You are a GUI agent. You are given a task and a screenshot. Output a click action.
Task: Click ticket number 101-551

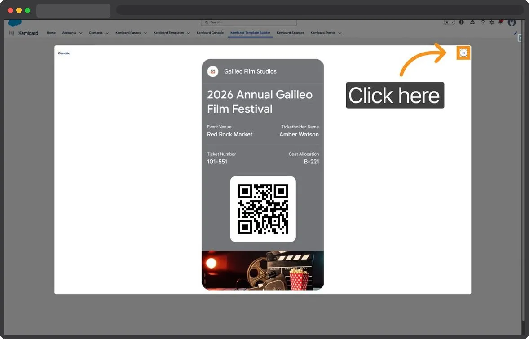tap(217, 162)
